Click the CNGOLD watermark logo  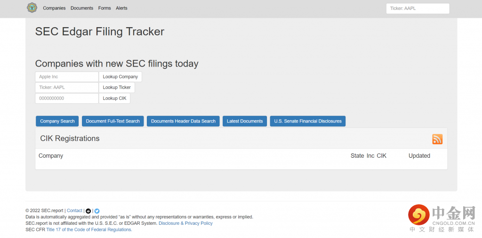pyautogui.click(x=442, y=218)
